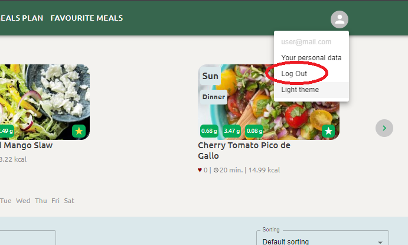The height and width of the screenshot is (245, 408).
Task: Toggle favourite star on Cherry Tomato Pico de Gallo
Action: click(328, 131)
